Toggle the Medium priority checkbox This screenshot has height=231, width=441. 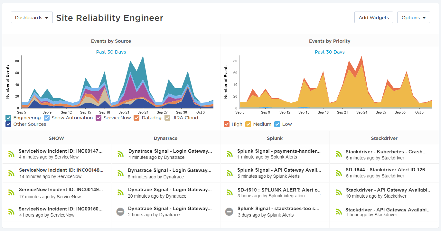click(x=248, y=124)
